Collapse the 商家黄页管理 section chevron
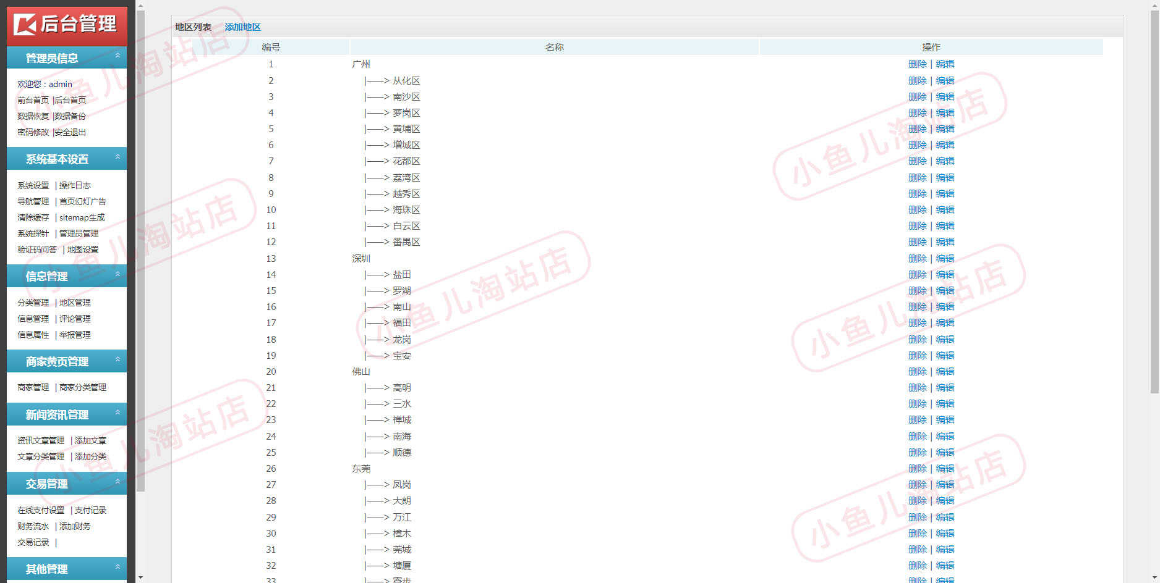 coord(117,359)
